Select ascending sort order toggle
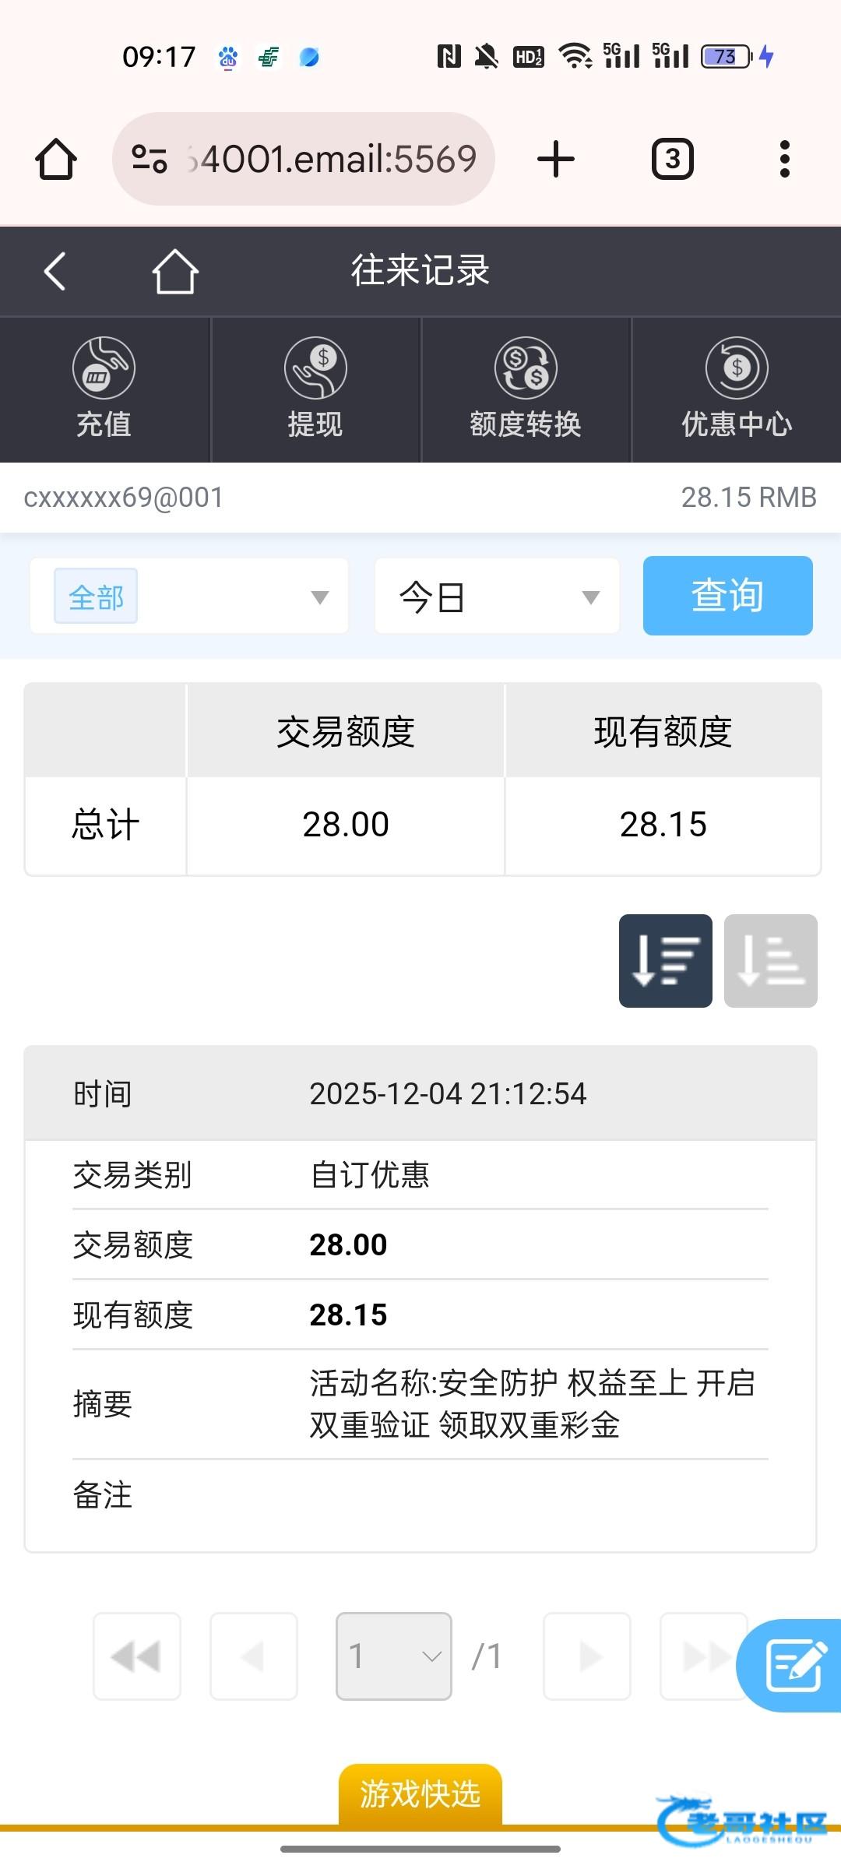Viewport: 841px width, 1869px height. (770, 961)
